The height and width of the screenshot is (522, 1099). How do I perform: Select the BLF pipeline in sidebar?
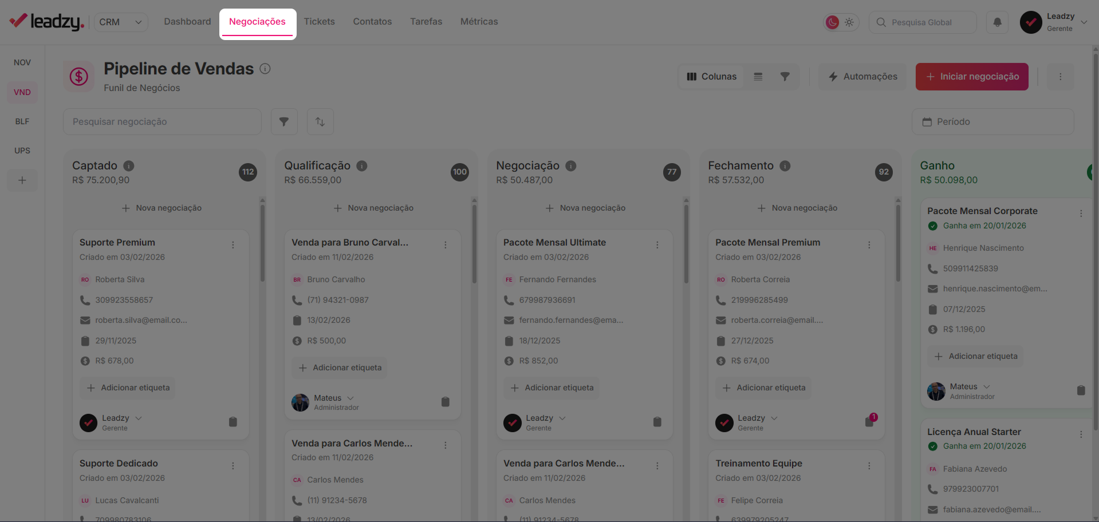22,121
